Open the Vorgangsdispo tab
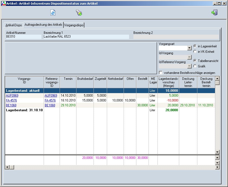Screen dimensions: 228x187 (74, 25)
